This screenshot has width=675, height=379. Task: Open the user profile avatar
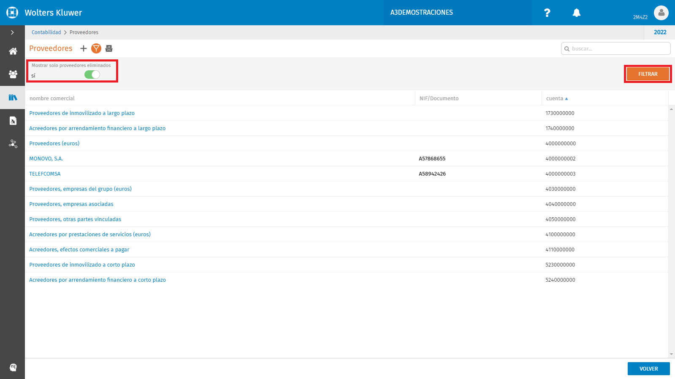[661, 13]
